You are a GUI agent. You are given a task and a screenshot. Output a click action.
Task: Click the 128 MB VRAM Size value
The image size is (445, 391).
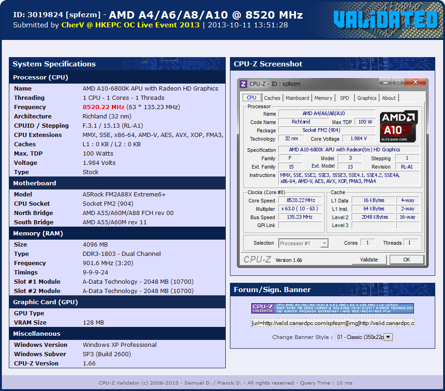tap(93, 323)
